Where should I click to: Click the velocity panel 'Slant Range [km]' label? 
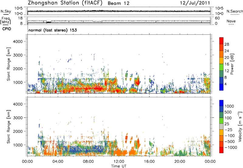coord(9,127)
